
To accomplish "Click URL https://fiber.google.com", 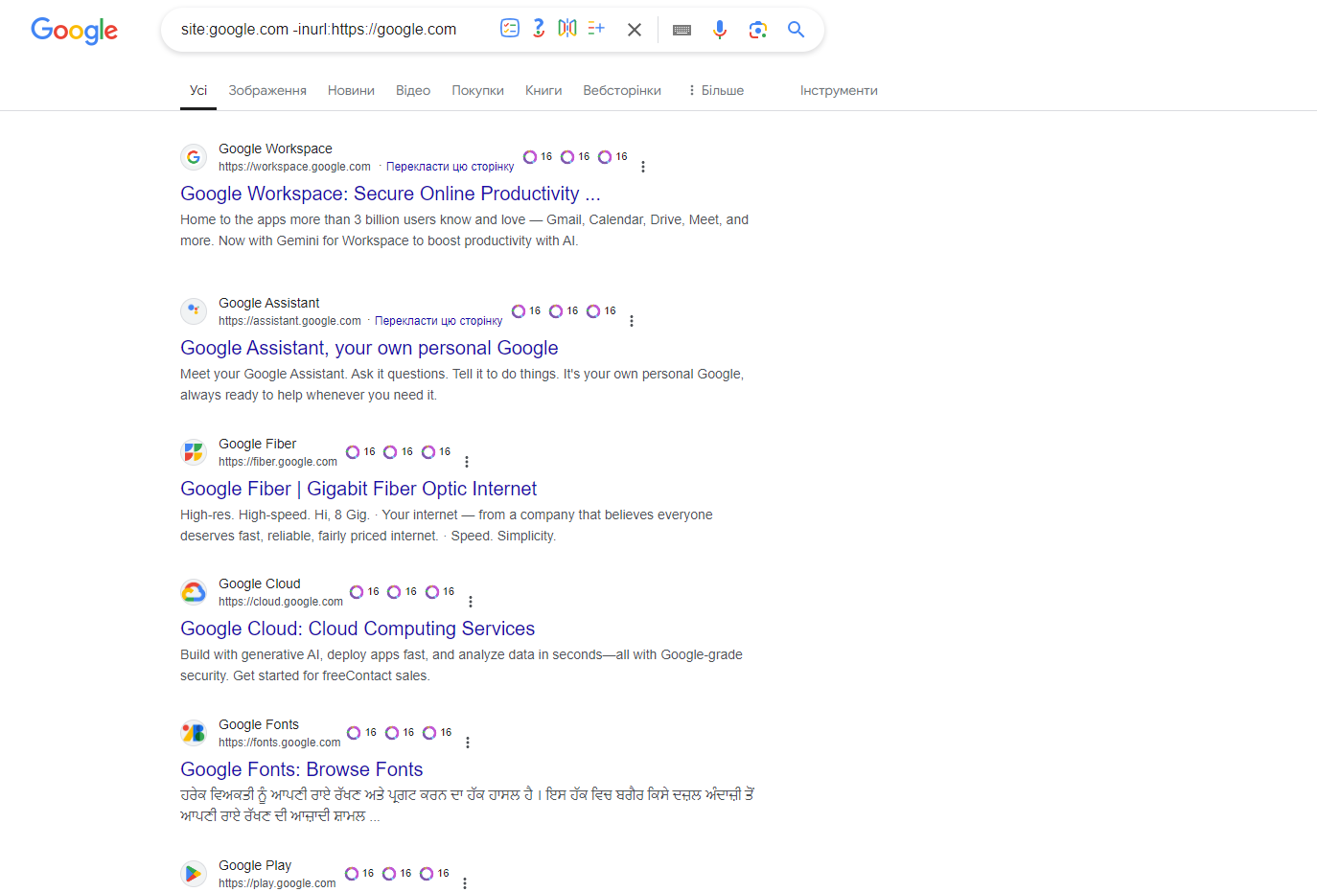I will point(278,462).
